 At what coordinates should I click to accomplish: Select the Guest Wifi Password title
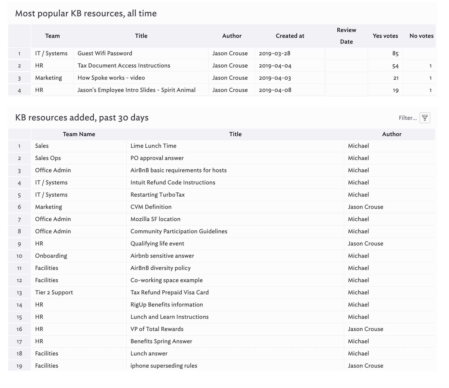coord(105,53)
